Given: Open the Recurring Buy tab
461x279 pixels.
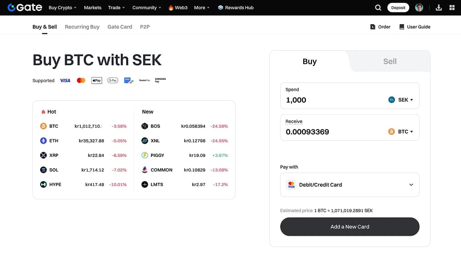Looking at the screenshot, I should pos(82,27).
